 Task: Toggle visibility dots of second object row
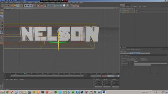click(133, 10)
